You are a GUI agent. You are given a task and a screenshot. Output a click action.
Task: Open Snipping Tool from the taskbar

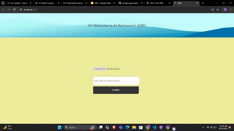tap(174, 129)
